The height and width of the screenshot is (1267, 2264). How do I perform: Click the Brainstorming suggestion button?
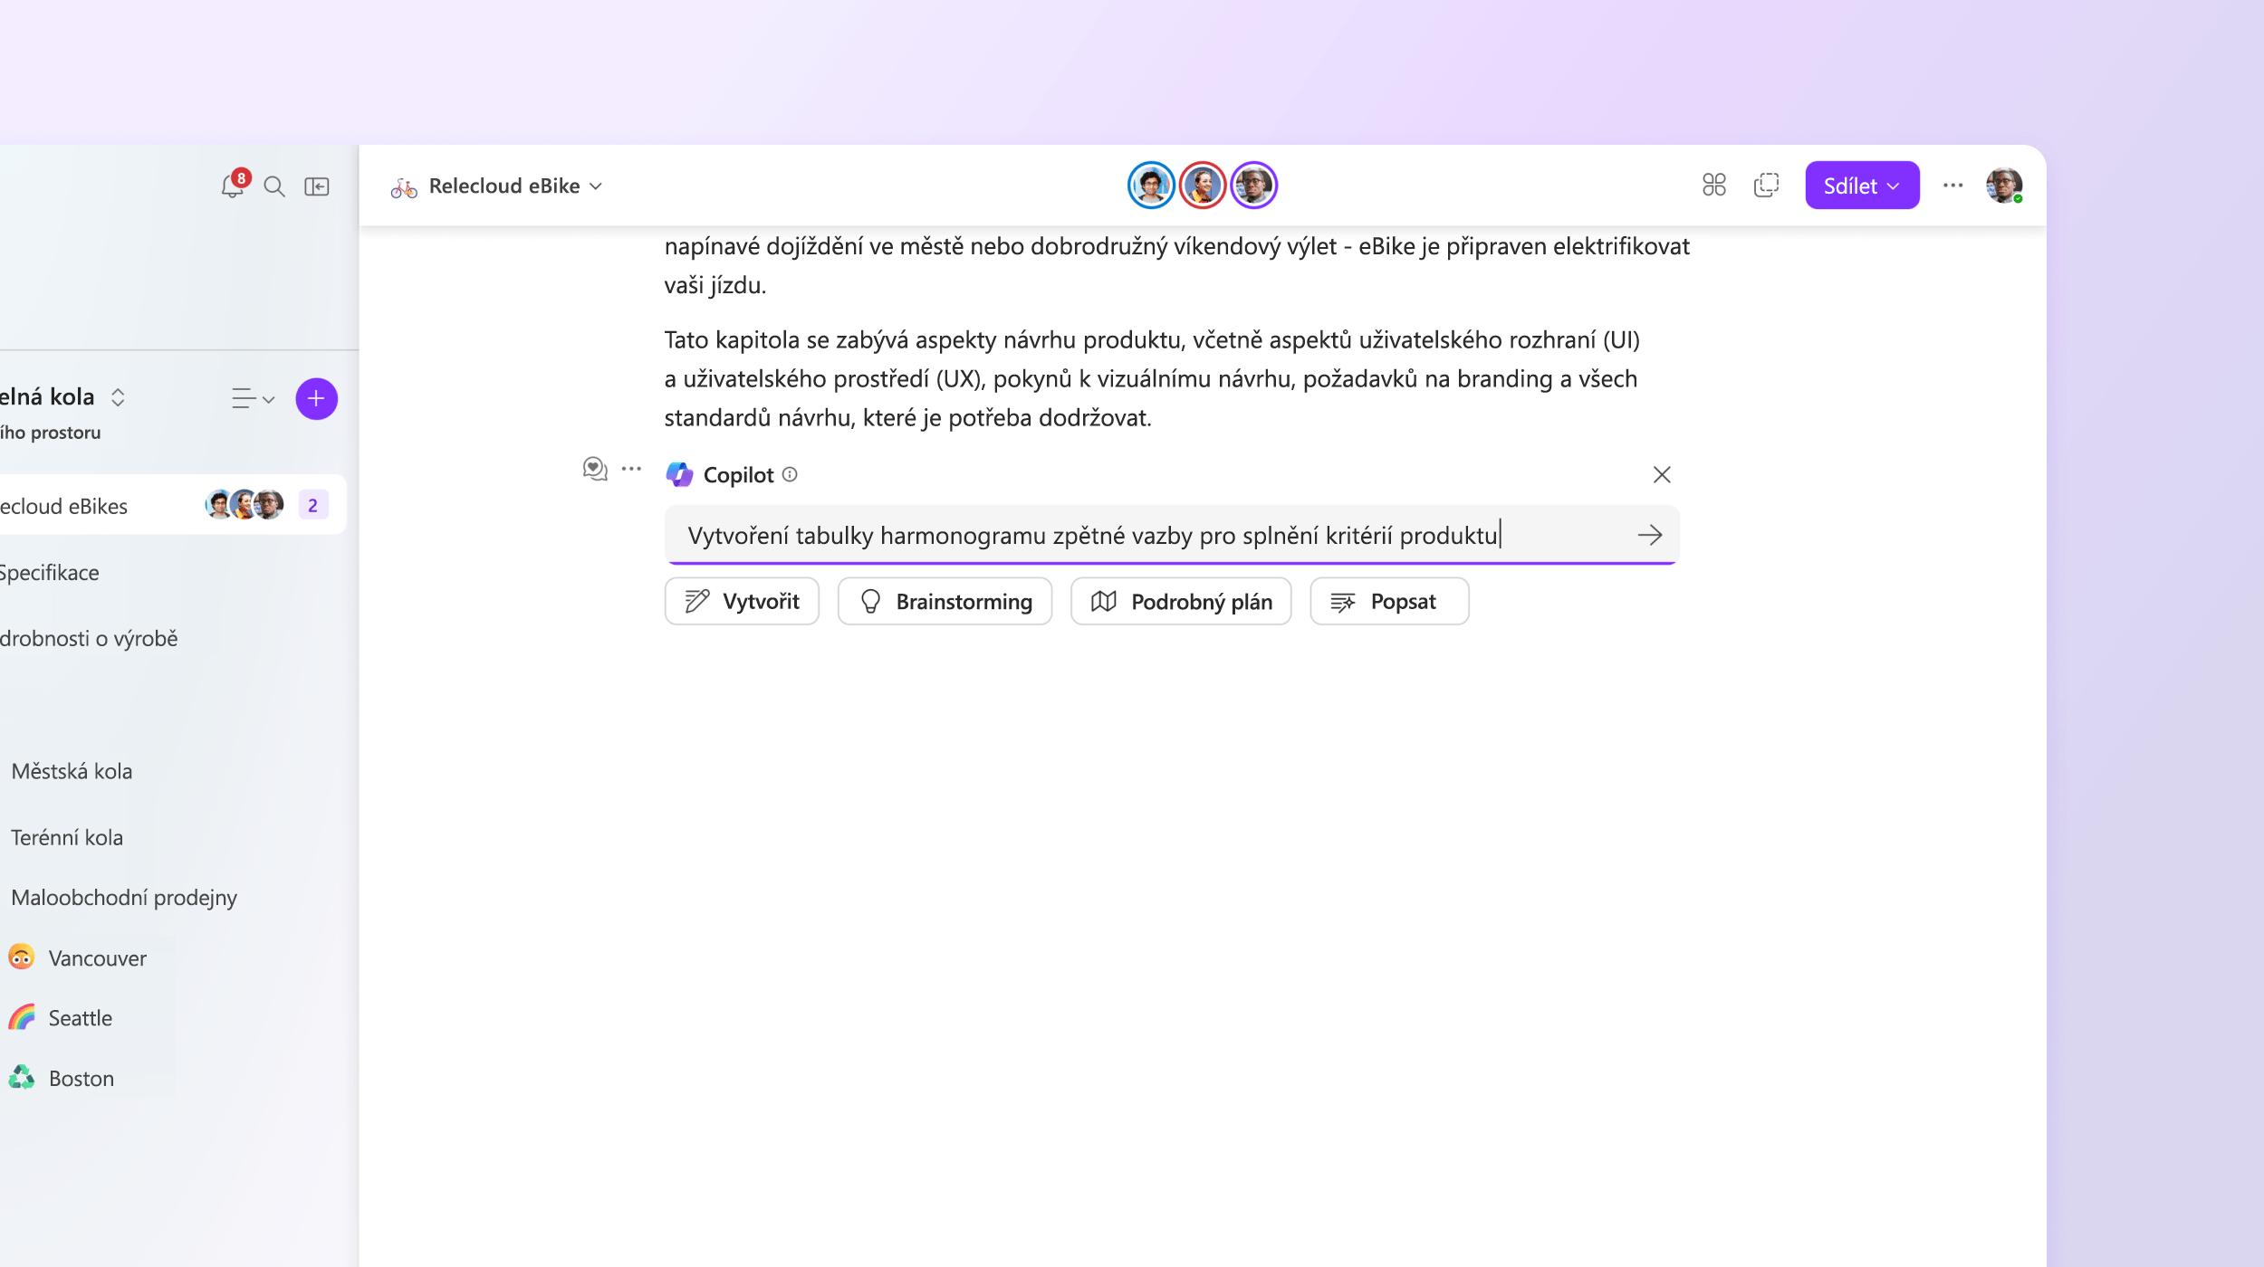[x=944, y=600]
